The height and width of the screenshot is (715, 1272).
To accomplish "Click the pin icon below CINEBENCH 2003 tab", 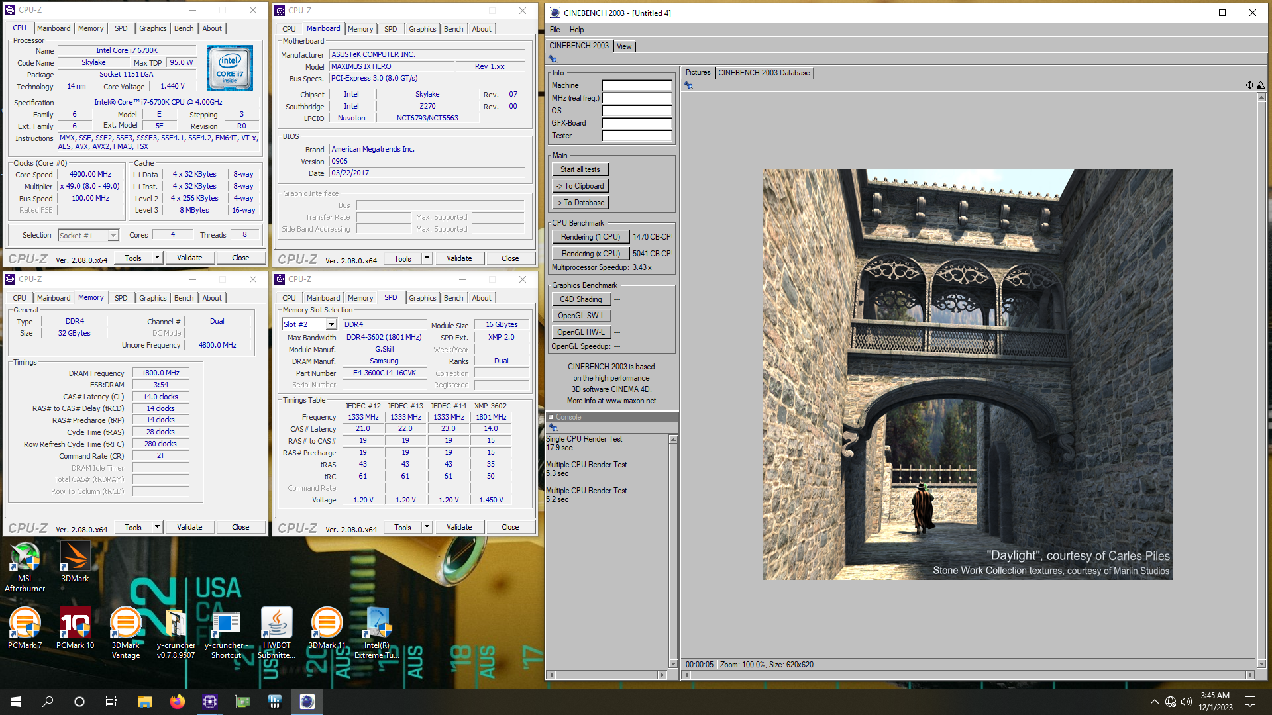I will (x=553, y=59).
